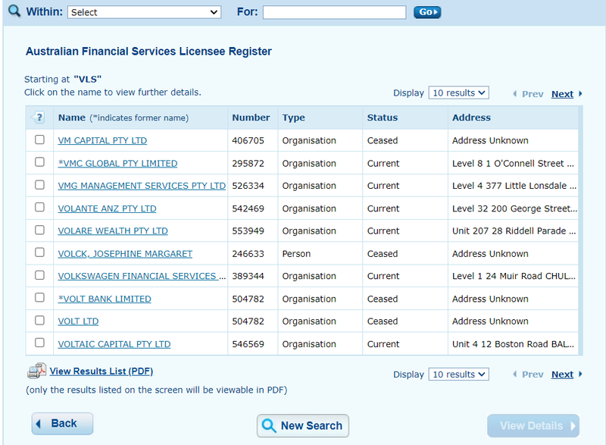Image resolution: width=606 pixels, height=445 pixels.
Task: Start a New Search
Action: coord(302,426)
